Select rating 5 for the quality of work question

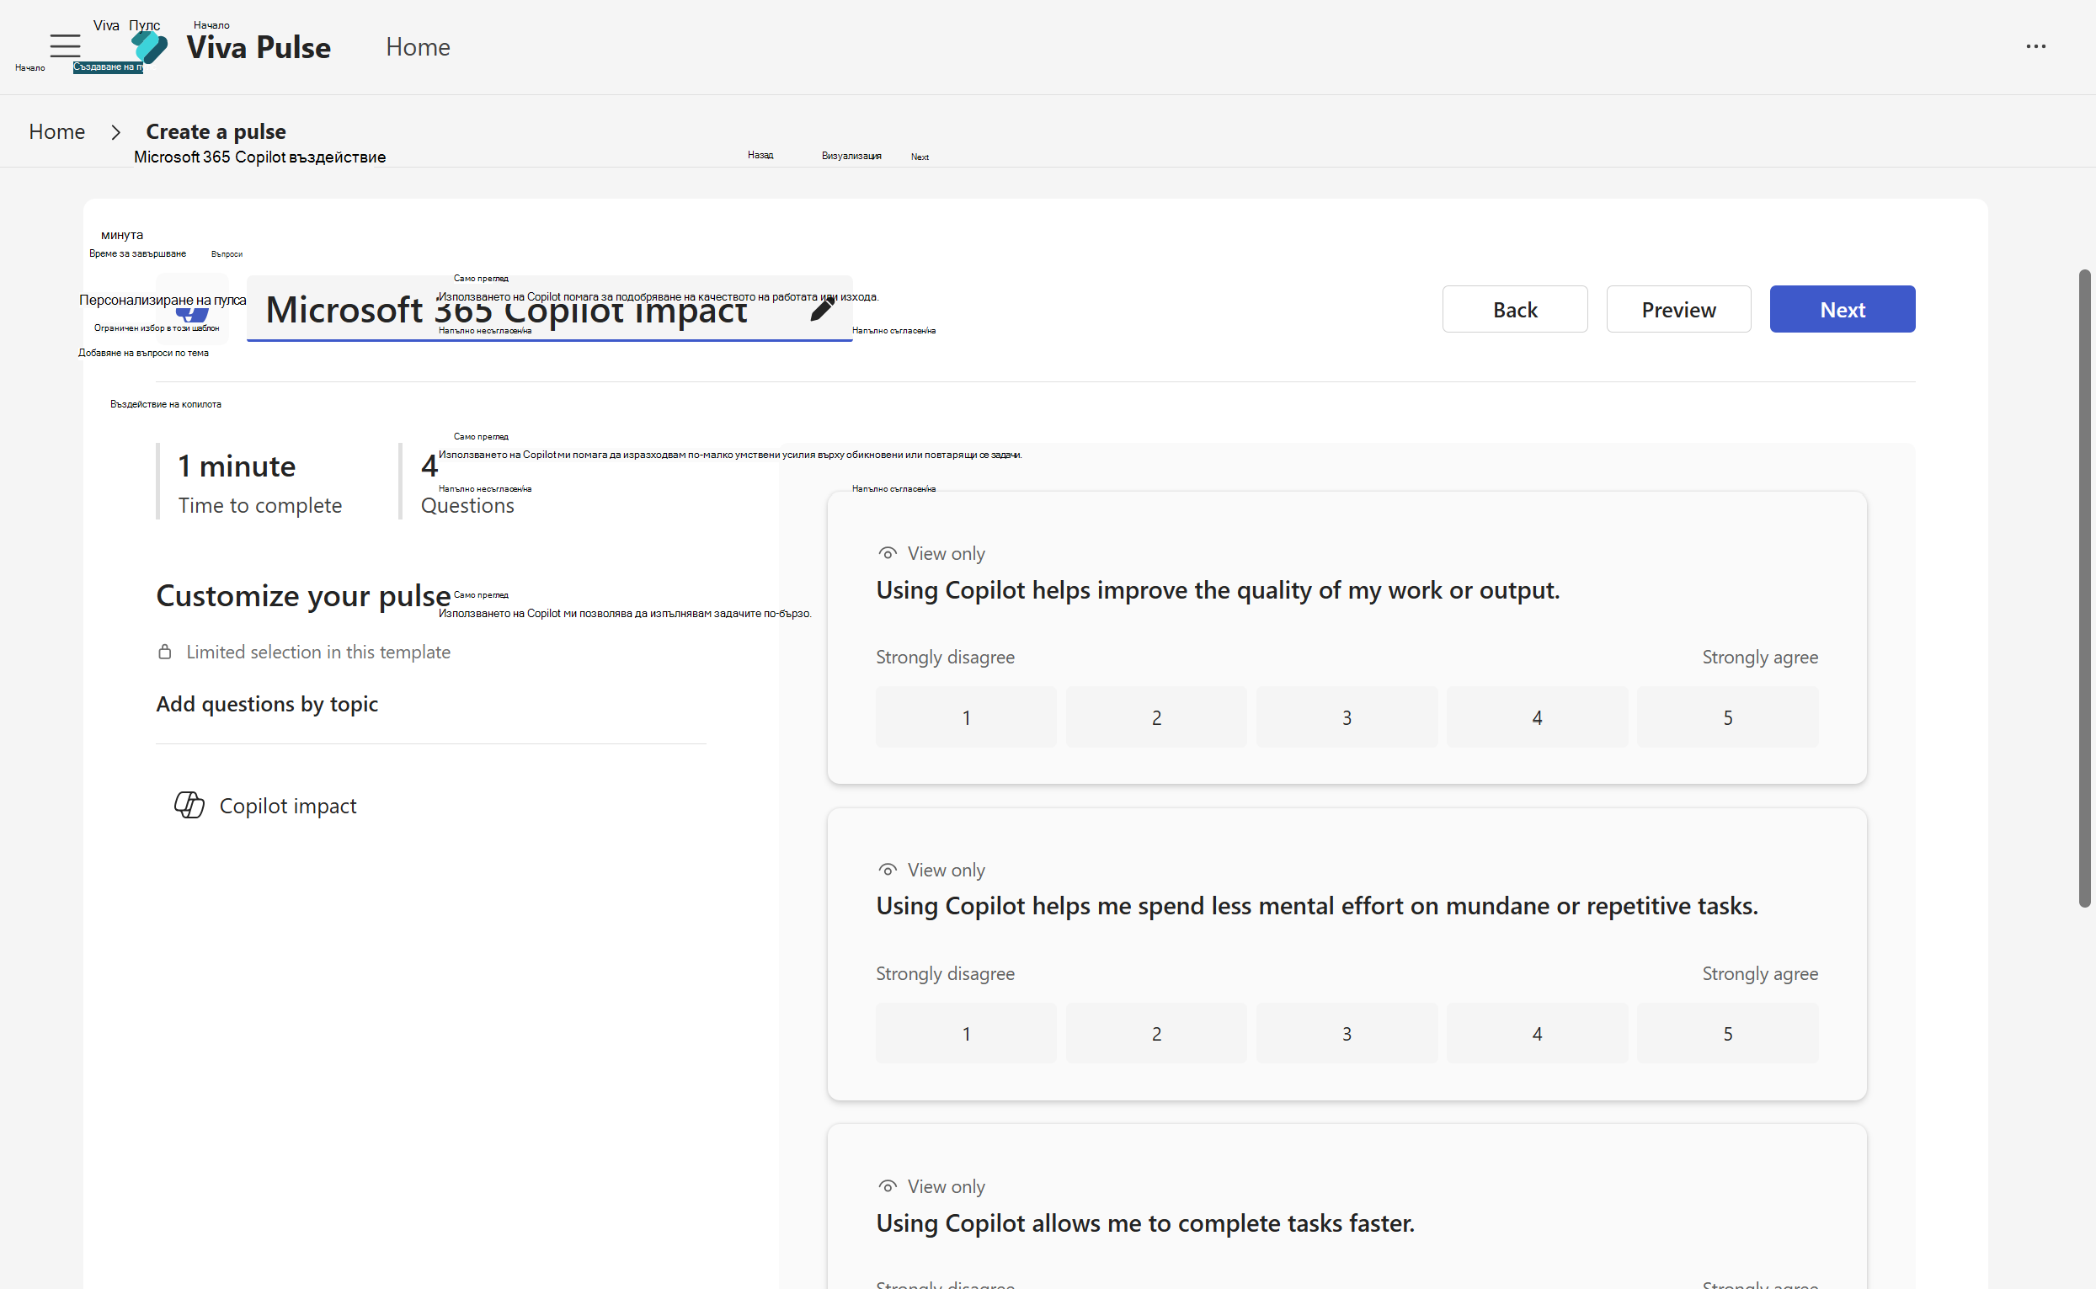pyautogui.click(x=1727, y=718)
